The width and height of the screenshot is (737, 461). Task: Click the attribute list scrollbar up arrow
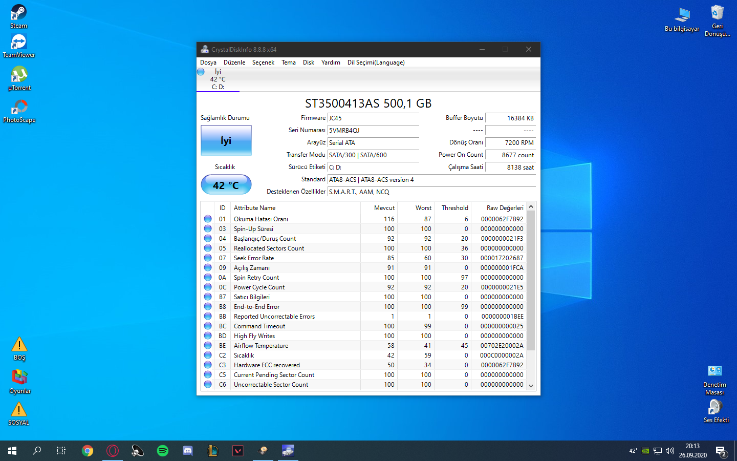tap(531, 206)
